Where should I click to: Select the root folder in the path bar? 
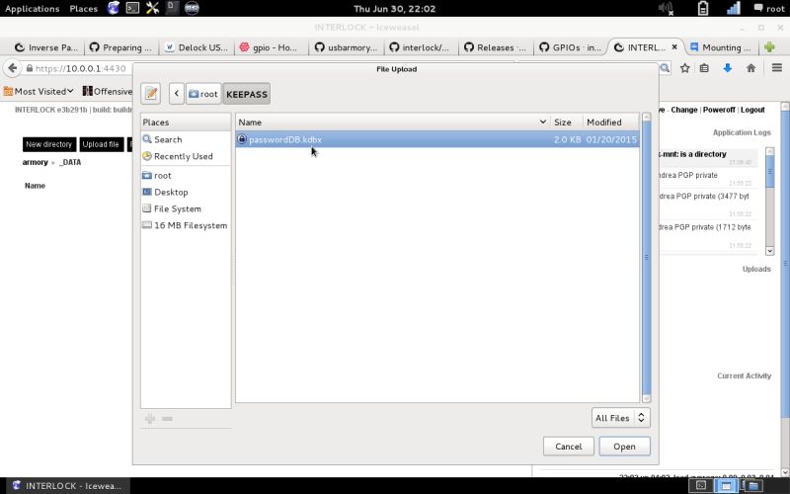[203, 94]
